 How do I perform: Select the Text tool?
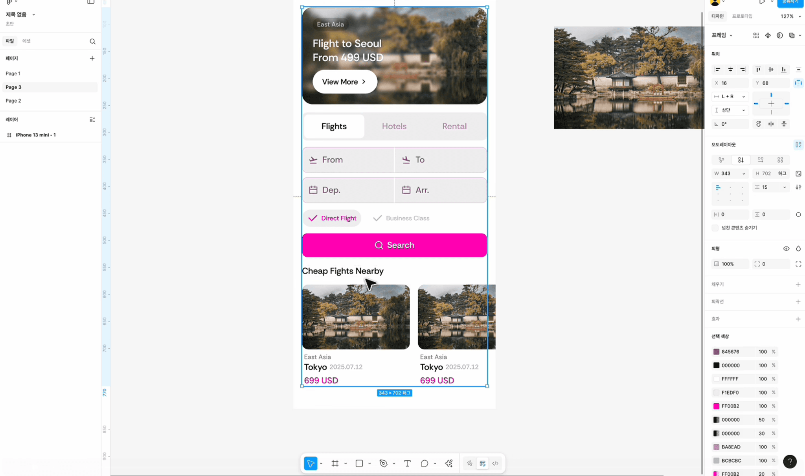[407, 463]
